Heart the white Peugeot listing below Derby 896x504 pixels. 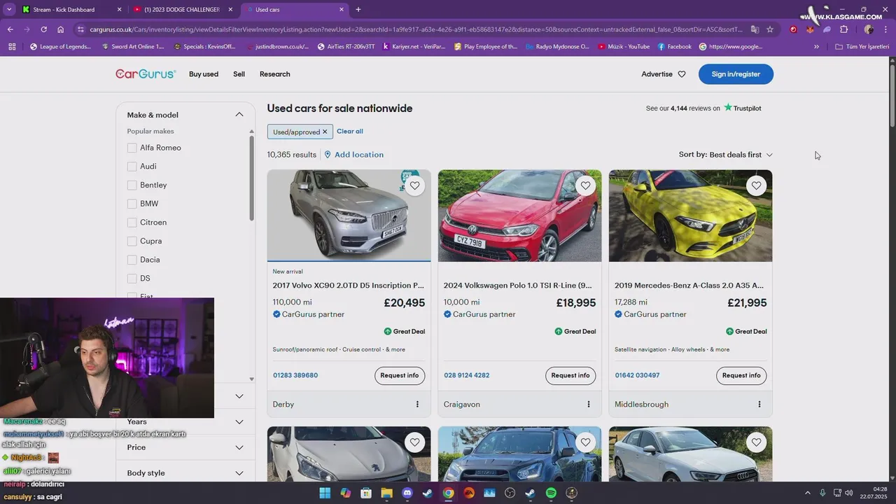(415, 442)
